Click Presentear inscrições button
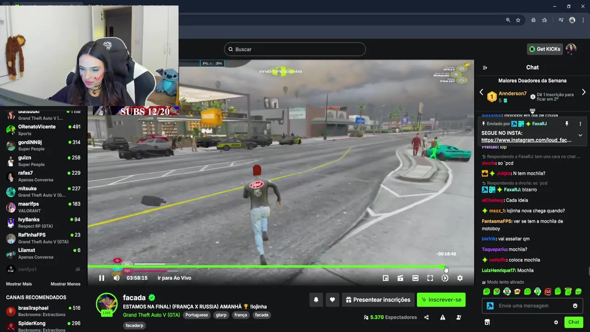590x332 pixels. [378, 300]
